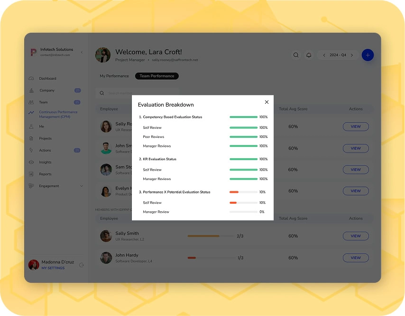
Task: Expand the Engagement sidebar menu
Action: 81,186
